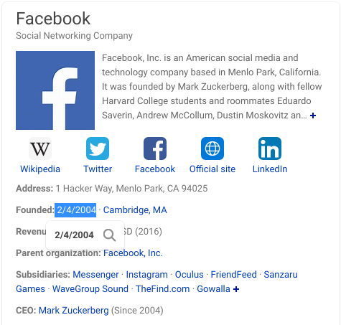
Task: Click the Mark Zuckerberg CEO link
Action: [74, 311]
